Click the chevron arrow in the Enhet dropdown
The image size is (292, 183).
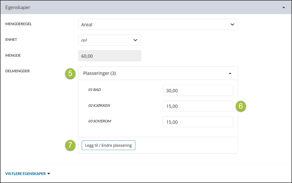135,40
